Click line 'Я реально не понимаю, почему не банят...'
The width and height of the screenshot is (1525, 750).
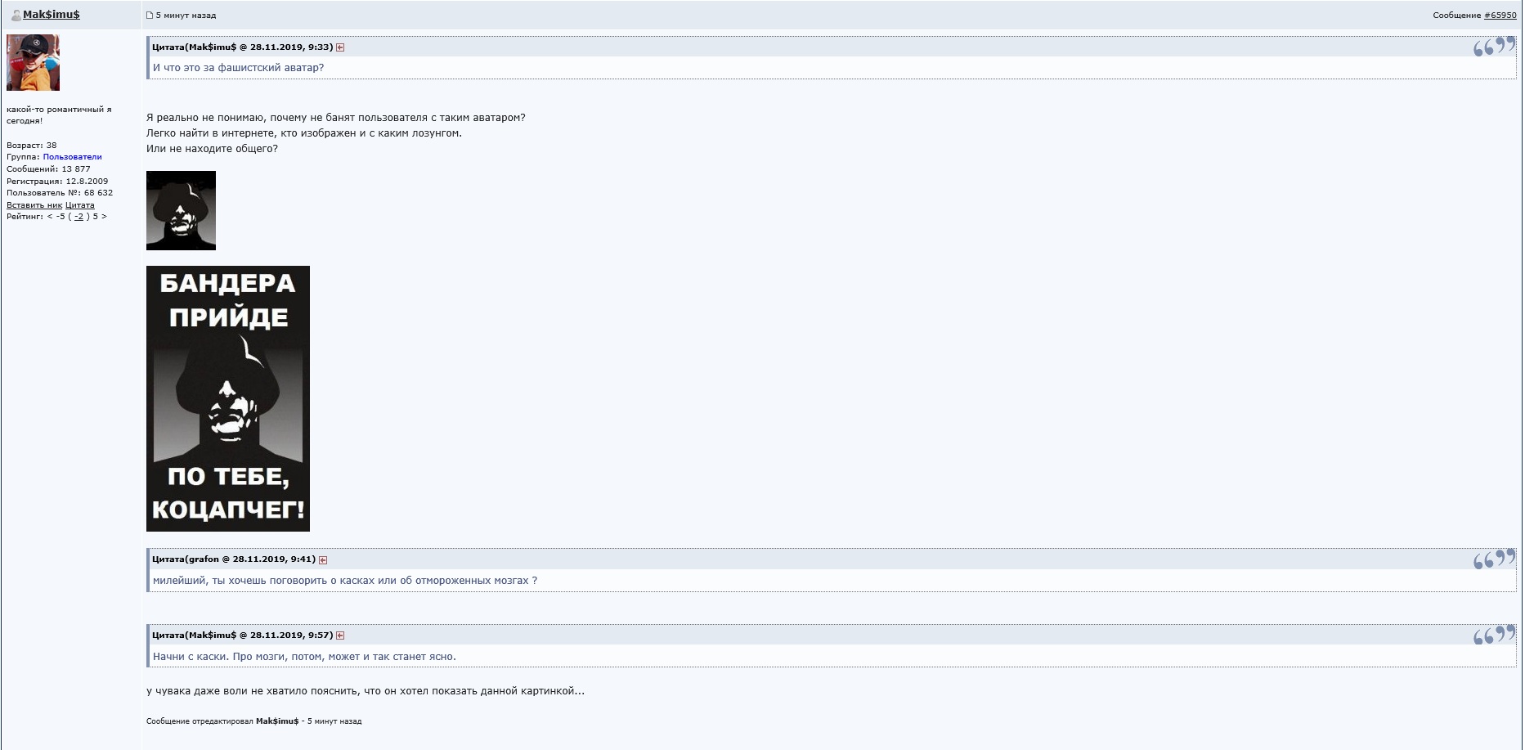pyautogui.click(x=336, y=118)
